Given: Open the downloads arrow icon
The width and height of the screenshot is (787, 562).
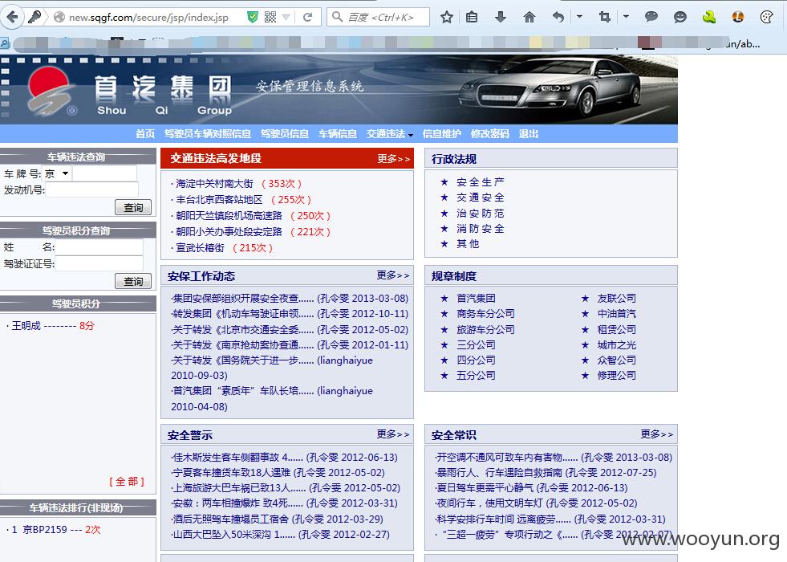Looking at the screenshot, I should tap(501, 18).
